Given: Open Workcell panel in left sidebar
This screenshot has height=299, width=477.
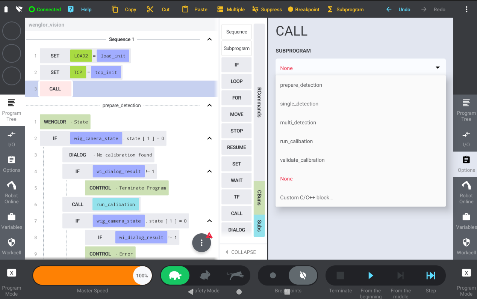Looking at the screenshot, I should [x=12, y=246].
